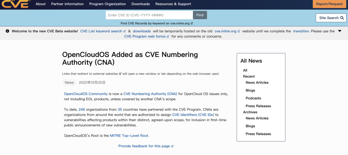348x155 pixels.
Task: Click external-link icon after Provide feedback link
Action: point(172,146)
